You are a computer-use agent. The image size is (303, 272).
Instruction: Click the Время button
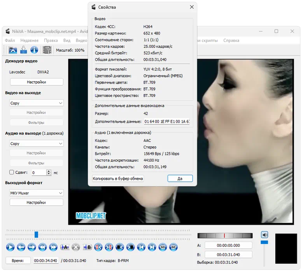(x=18, y=260)
